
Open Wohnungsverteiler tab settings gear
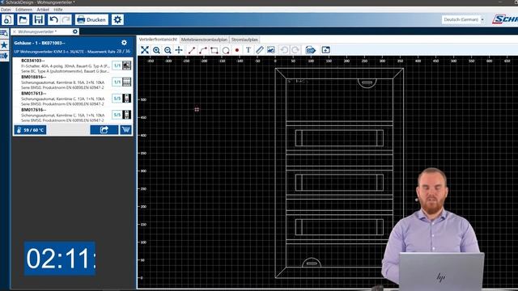click(x=75, y=32)
